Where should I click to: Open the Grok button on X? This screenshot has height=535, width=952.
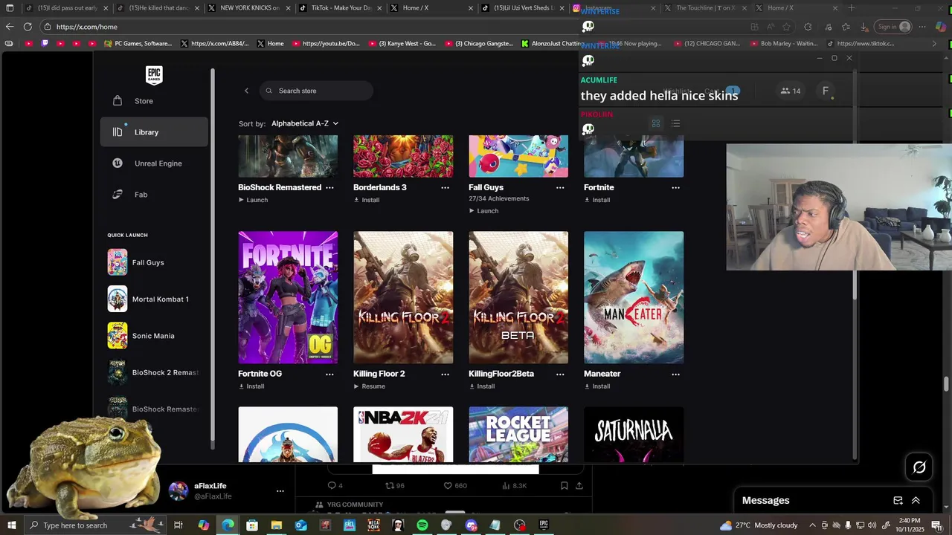point(919,467)
